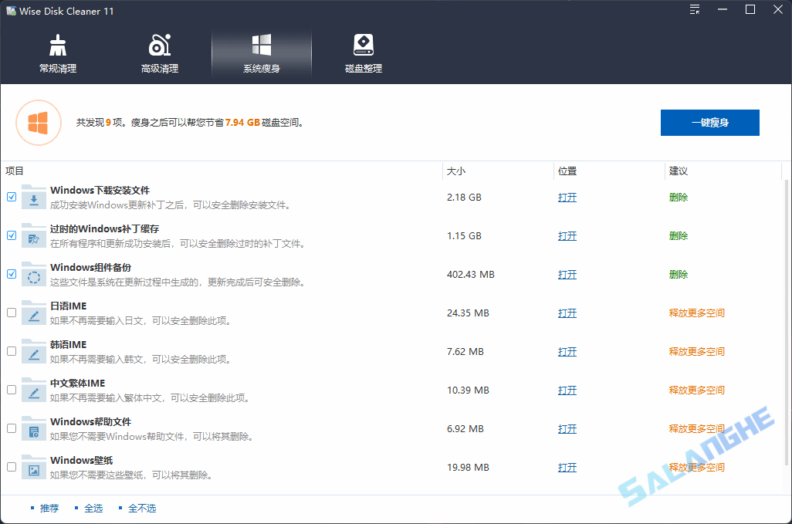Select the 磁盘整理 disk defrag icon
This screenshot has height=524, width=792.
point(363,51)
